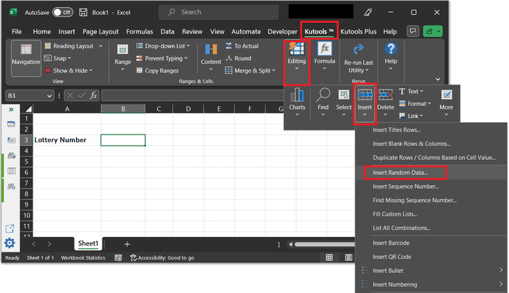Open the Developer tab
The width and height of the screenshot is (509, 293).
click(283, 31)
